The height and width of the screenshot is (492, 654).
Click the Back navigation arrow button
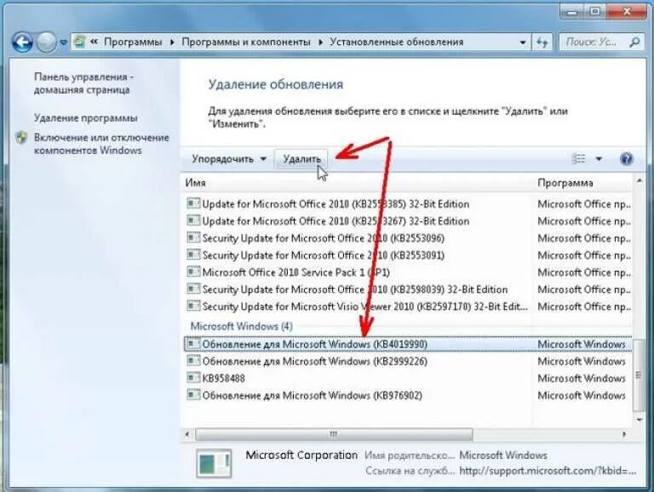[x=21, y=42]
